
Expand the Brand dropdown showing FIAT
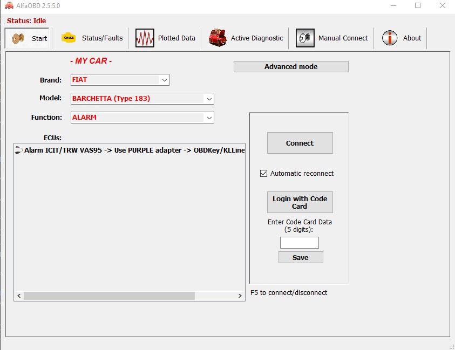pyautogui.click(x=120, y=80)
